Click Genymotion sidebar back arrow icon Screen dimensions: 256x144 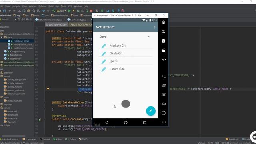point(164,76)
